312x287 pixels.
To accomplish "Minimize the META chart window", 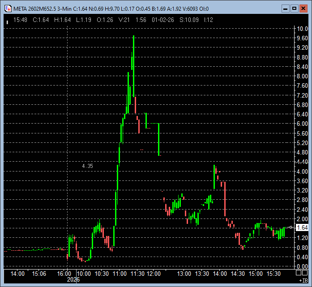I will click(x=285, y=8).
